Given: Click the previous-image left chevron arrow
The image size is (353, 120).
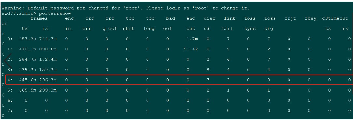Looking at the screenshot, I should click(8, 60).
